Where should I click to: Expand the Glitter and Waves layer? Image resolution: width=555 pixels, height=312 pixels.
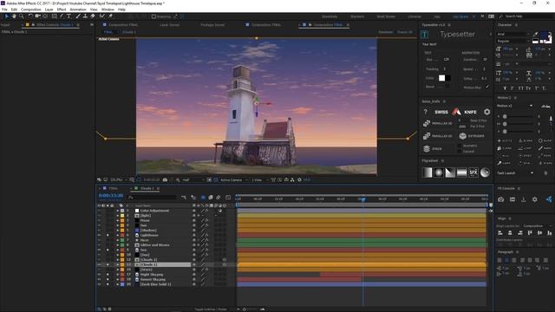point(118,244)
